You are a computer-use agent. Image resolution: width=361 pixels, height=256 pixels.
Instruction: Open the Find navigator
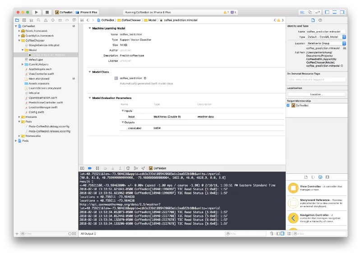(x=38, y=20)
